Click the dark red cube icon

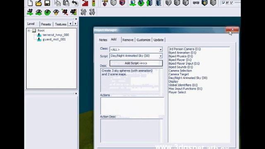click(122, 3)
